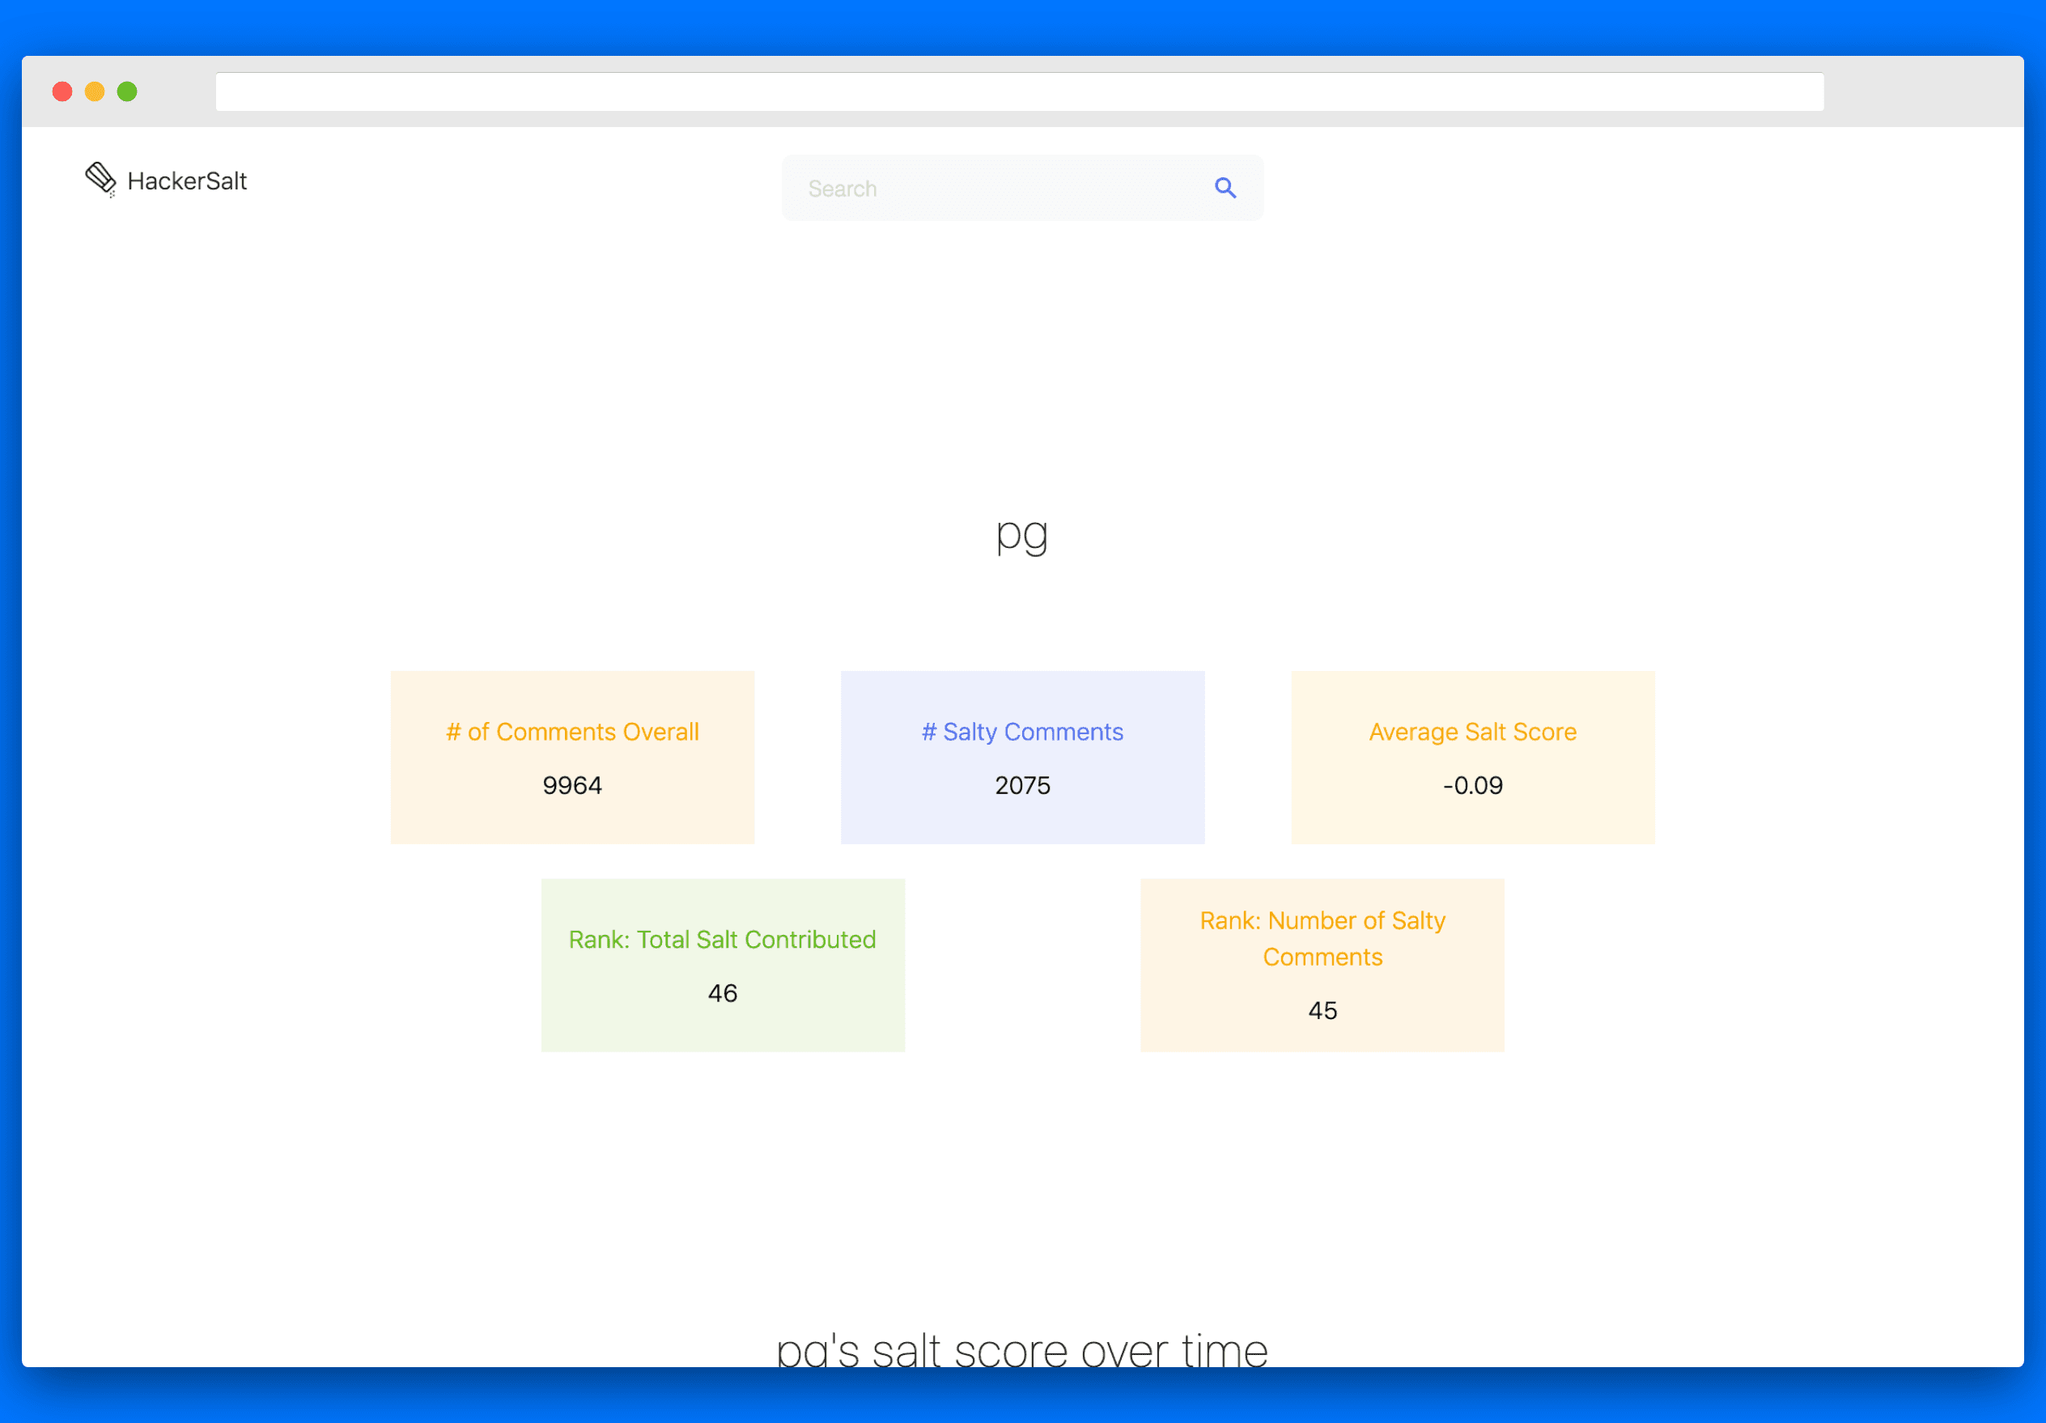Click the red close window dot
This screenshot has width=2046, height=1423.
[x=62, y=91]
